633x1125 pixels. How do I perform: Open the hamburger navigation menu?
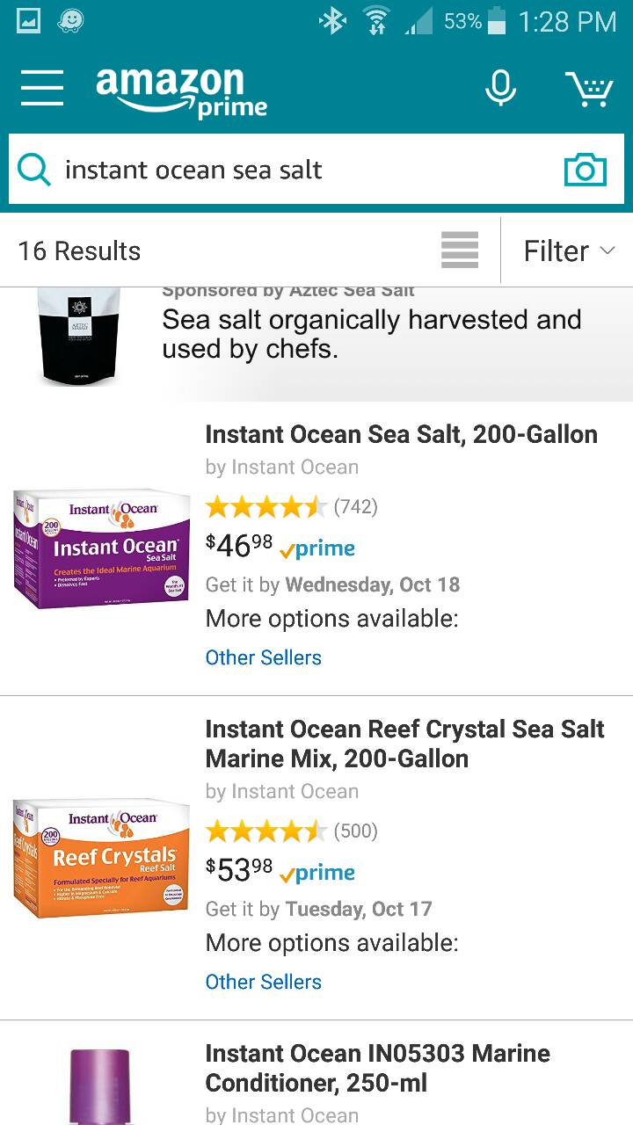pyautogui.click(x=42, y=88)
